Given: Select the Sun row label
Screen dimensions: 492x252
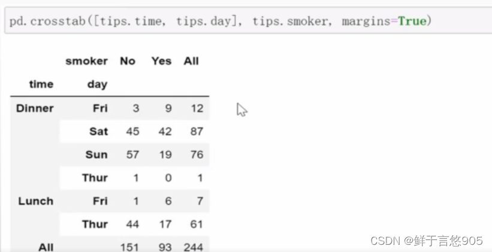Looking at the screenshot, I should [96, 154].
